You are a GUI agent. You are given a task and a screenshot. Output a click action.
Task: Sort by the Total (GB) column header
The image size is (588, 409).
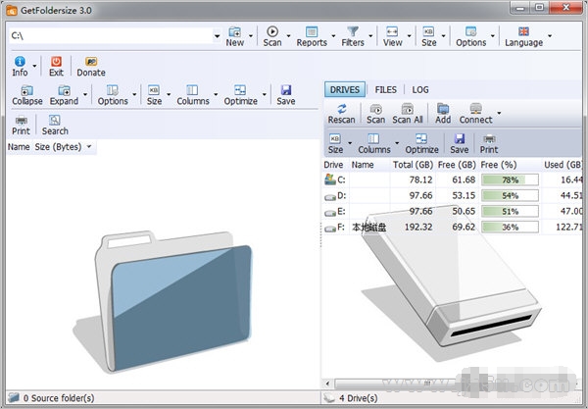pos(413,165)
